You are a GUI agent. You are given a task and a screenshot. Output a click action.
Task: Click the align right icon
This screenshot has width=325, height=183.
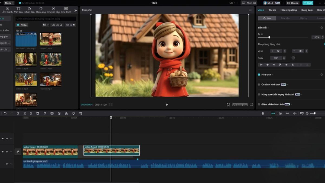(x=274, y=65)
